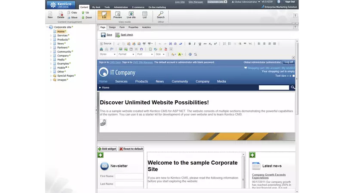Open the Search tool
This screenshot has height=193, width=344.
160,15
